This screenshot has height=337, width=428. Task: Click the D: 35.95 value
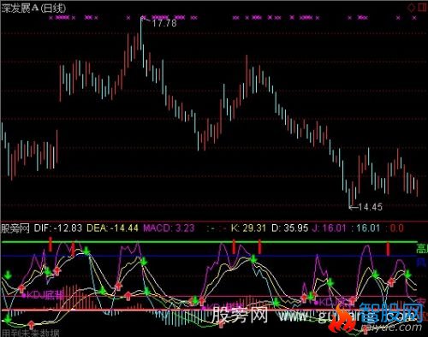tap(290, 228)
